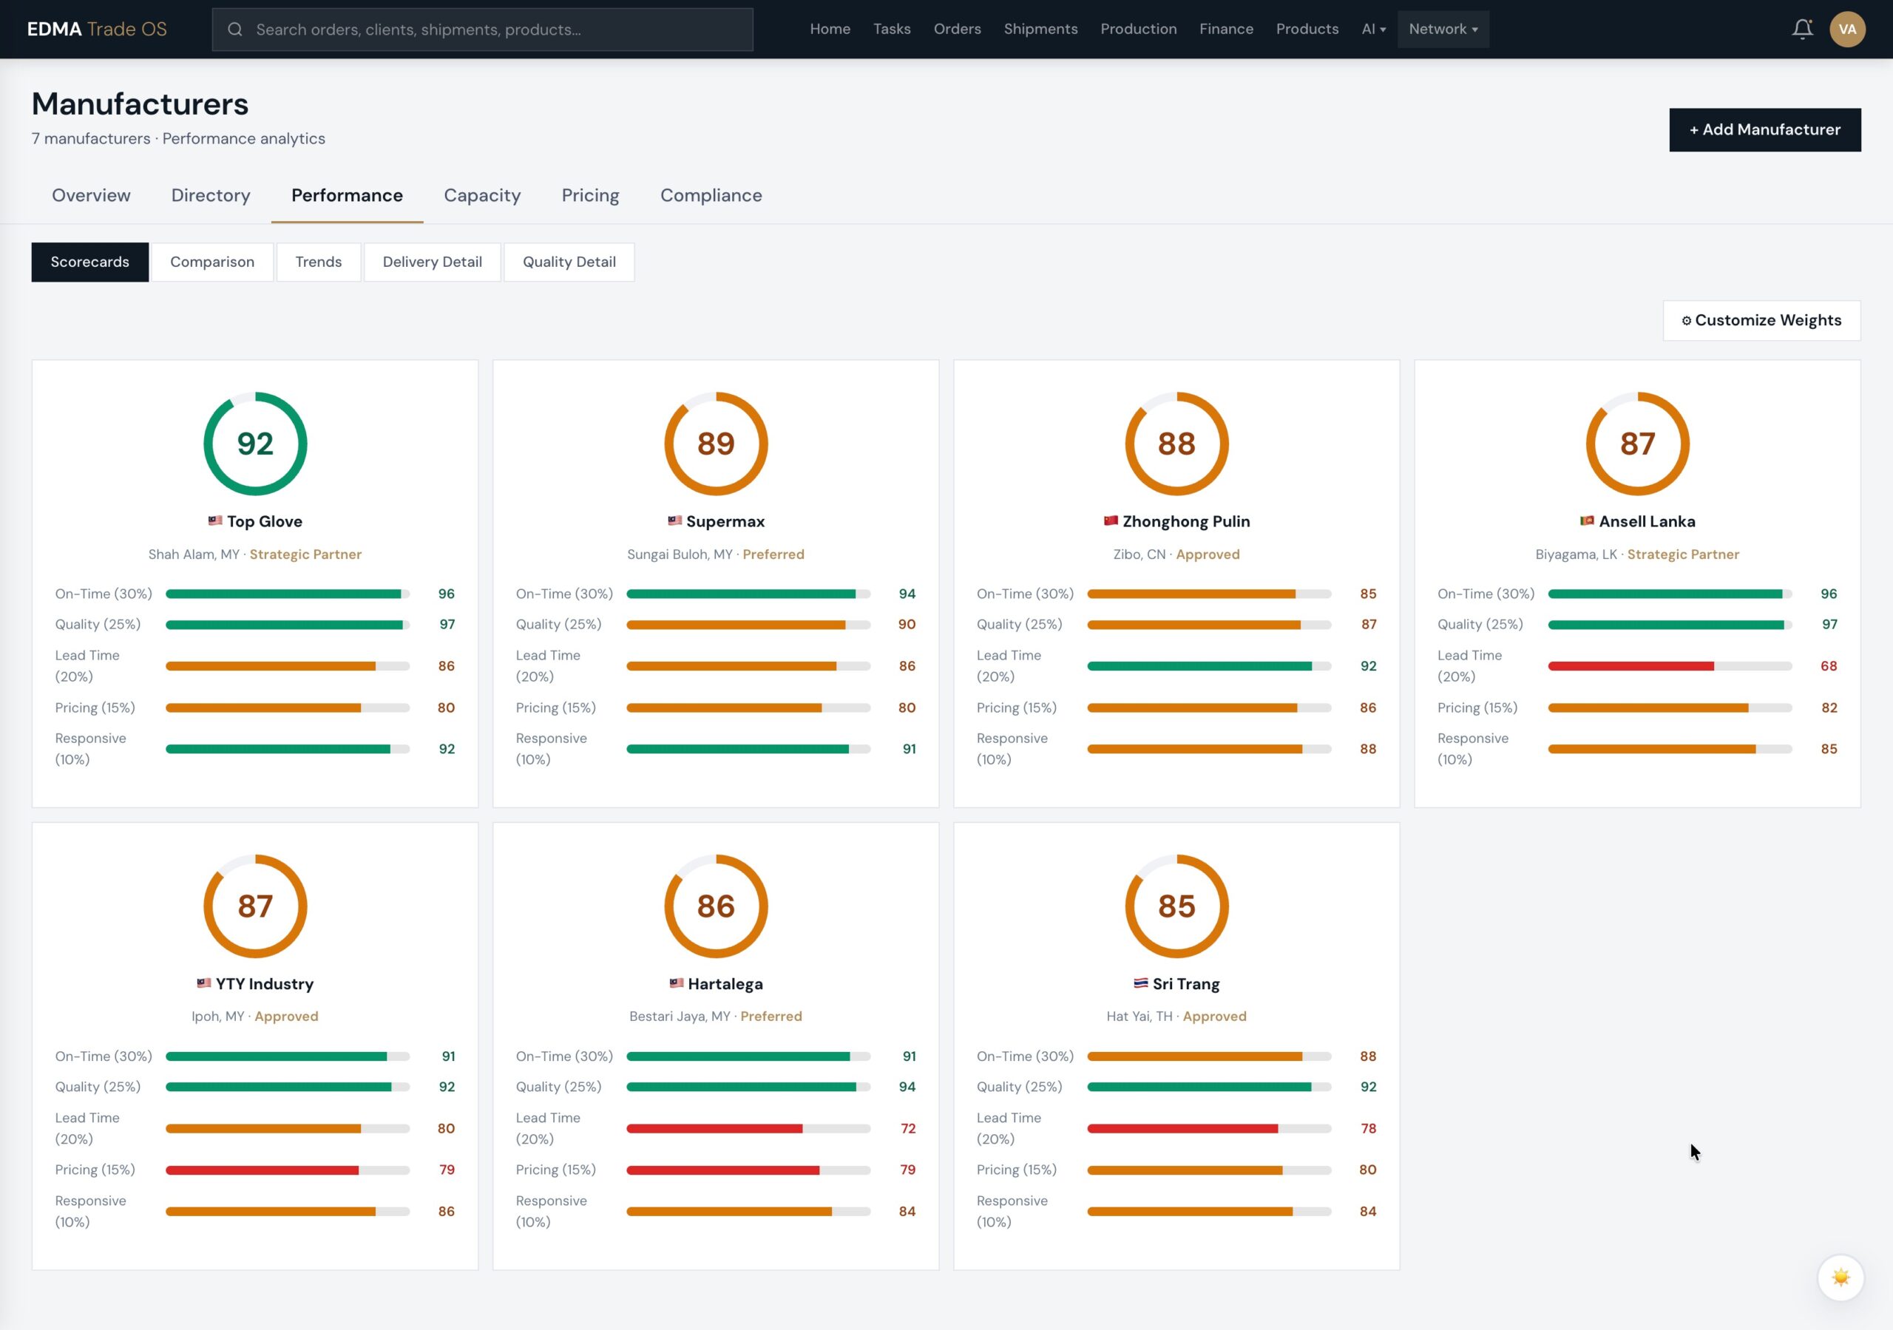Open the YTY Industry manufacturer name
1893x1330 pixels.
[x=265, y=984]
